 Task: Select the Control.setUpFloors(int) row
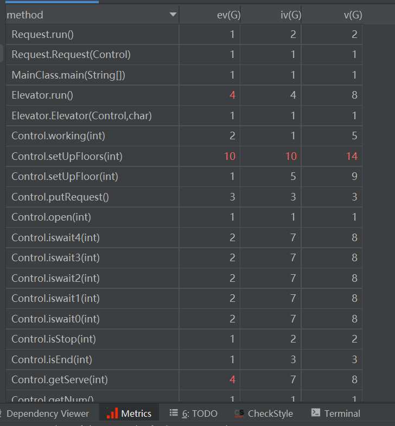(67, 156)
